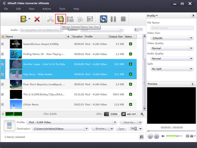Image resolution: width=197 pixels, height=148 pixels.
Task: Toggle the UPular Remix checkbox
Action: [x=3, y=105]
